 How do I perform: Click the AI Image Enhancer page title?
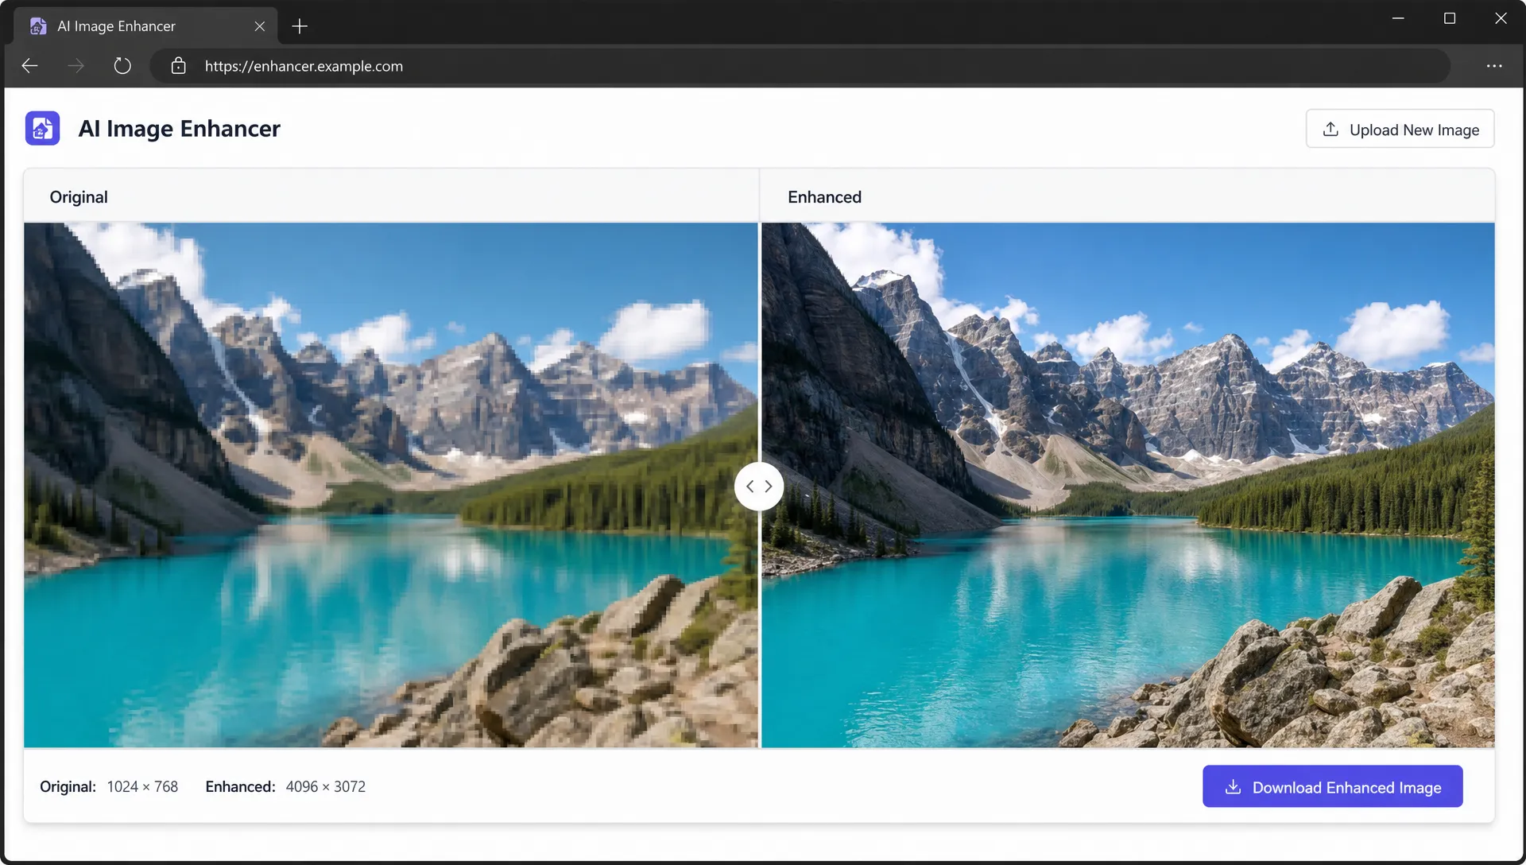(x=179, y=128)
